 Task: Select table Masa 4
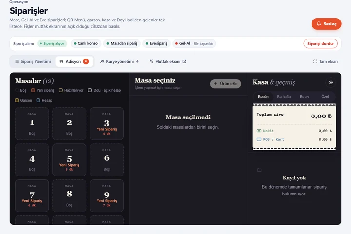(32, 160)
